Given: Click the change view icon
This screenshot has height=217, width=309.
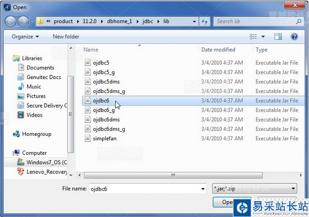Looking at the screenshot, I should pyautogui.click(x=253, y=37).
